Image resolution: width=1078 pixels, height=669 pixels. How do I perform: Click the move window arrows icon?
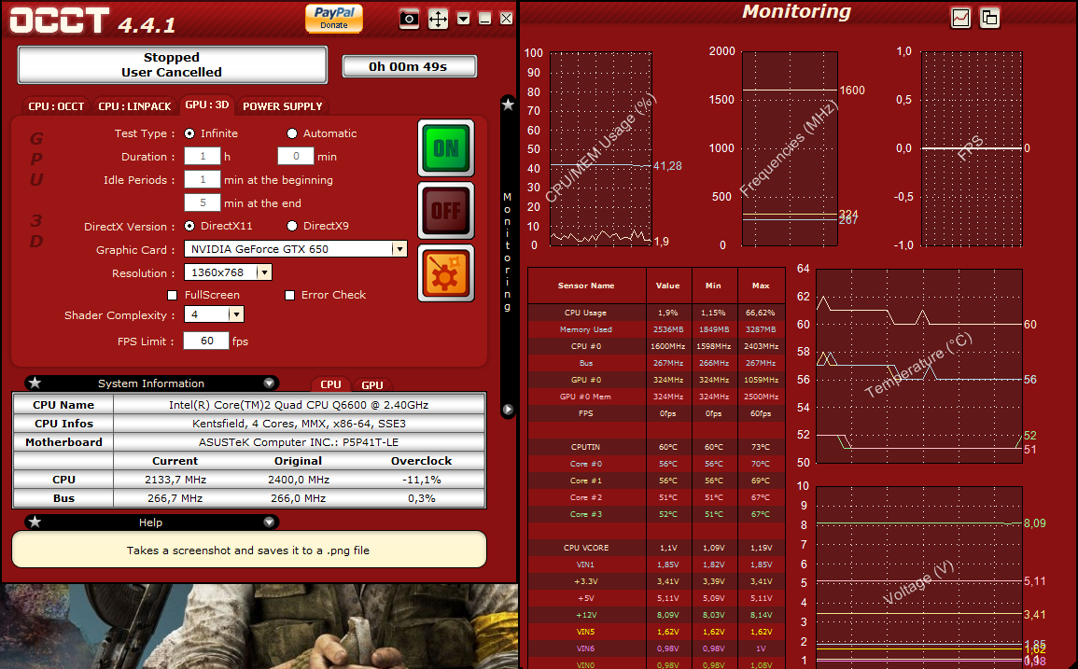(438, 19)
